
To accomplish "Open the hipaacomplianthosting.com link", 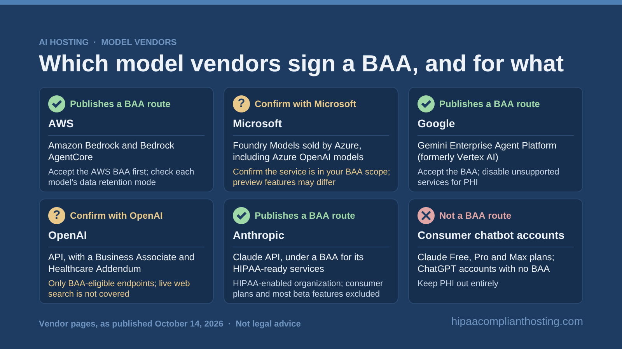I will (517, 321).
